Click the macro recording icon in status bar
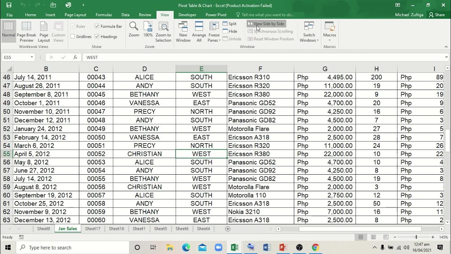This screenshot has width=451, height=254. coord(21,237)
